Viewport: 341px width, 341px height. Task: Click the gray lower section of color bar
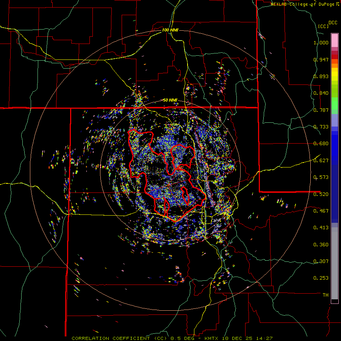coord(335,263)
